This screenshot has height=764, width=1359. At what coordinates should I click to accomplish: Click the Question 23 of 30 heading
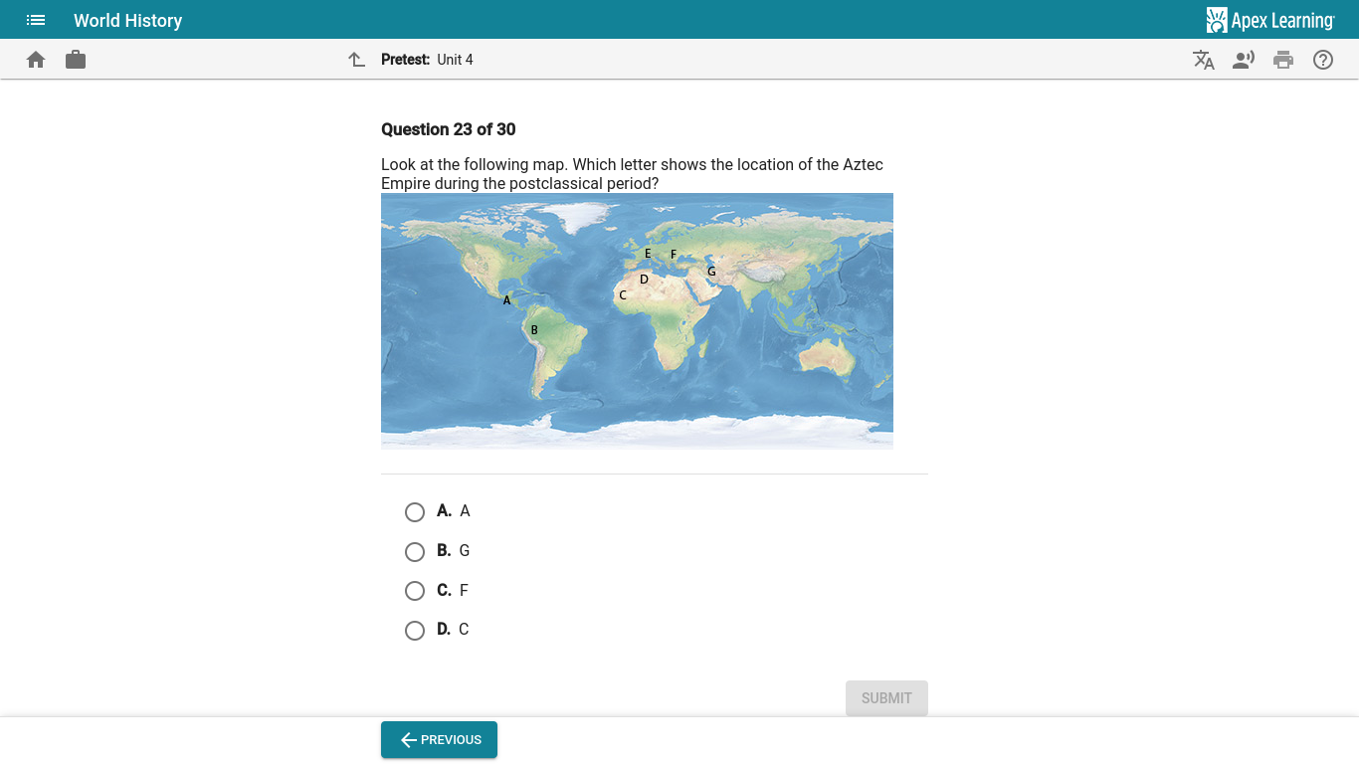coord(448,129)
